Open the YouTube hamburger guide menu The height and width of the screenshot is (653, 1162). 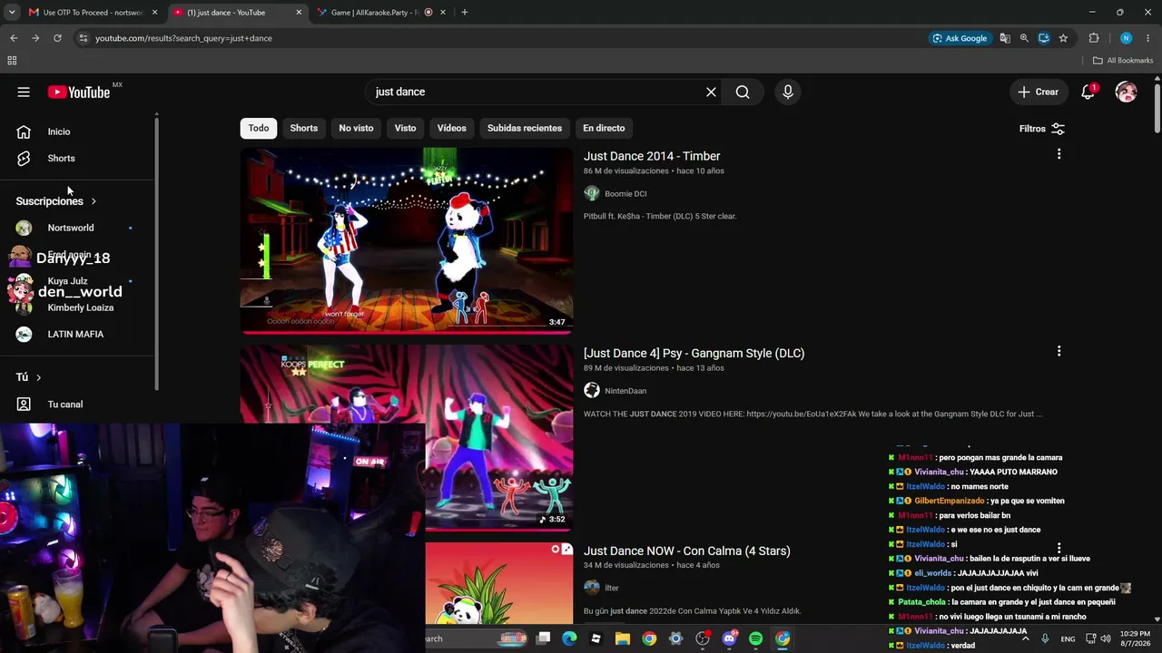(x=24, y=92)
